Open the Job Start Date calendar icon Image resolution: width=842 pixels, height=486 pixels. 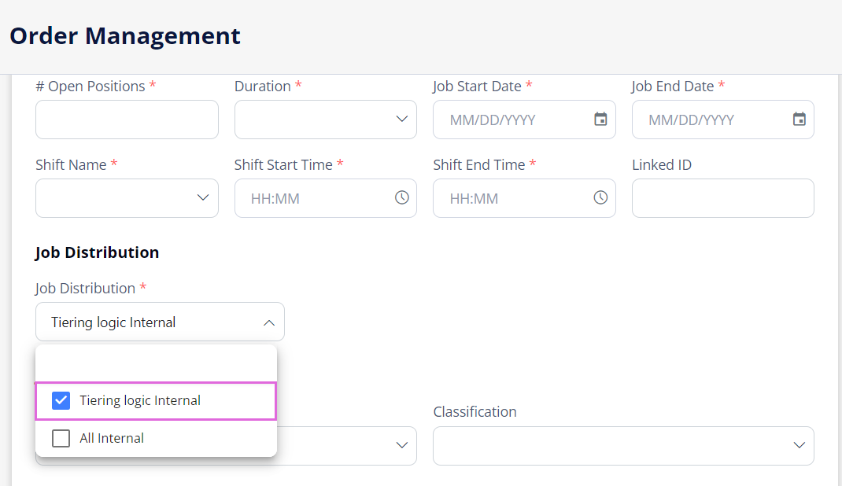click(600, 119)
